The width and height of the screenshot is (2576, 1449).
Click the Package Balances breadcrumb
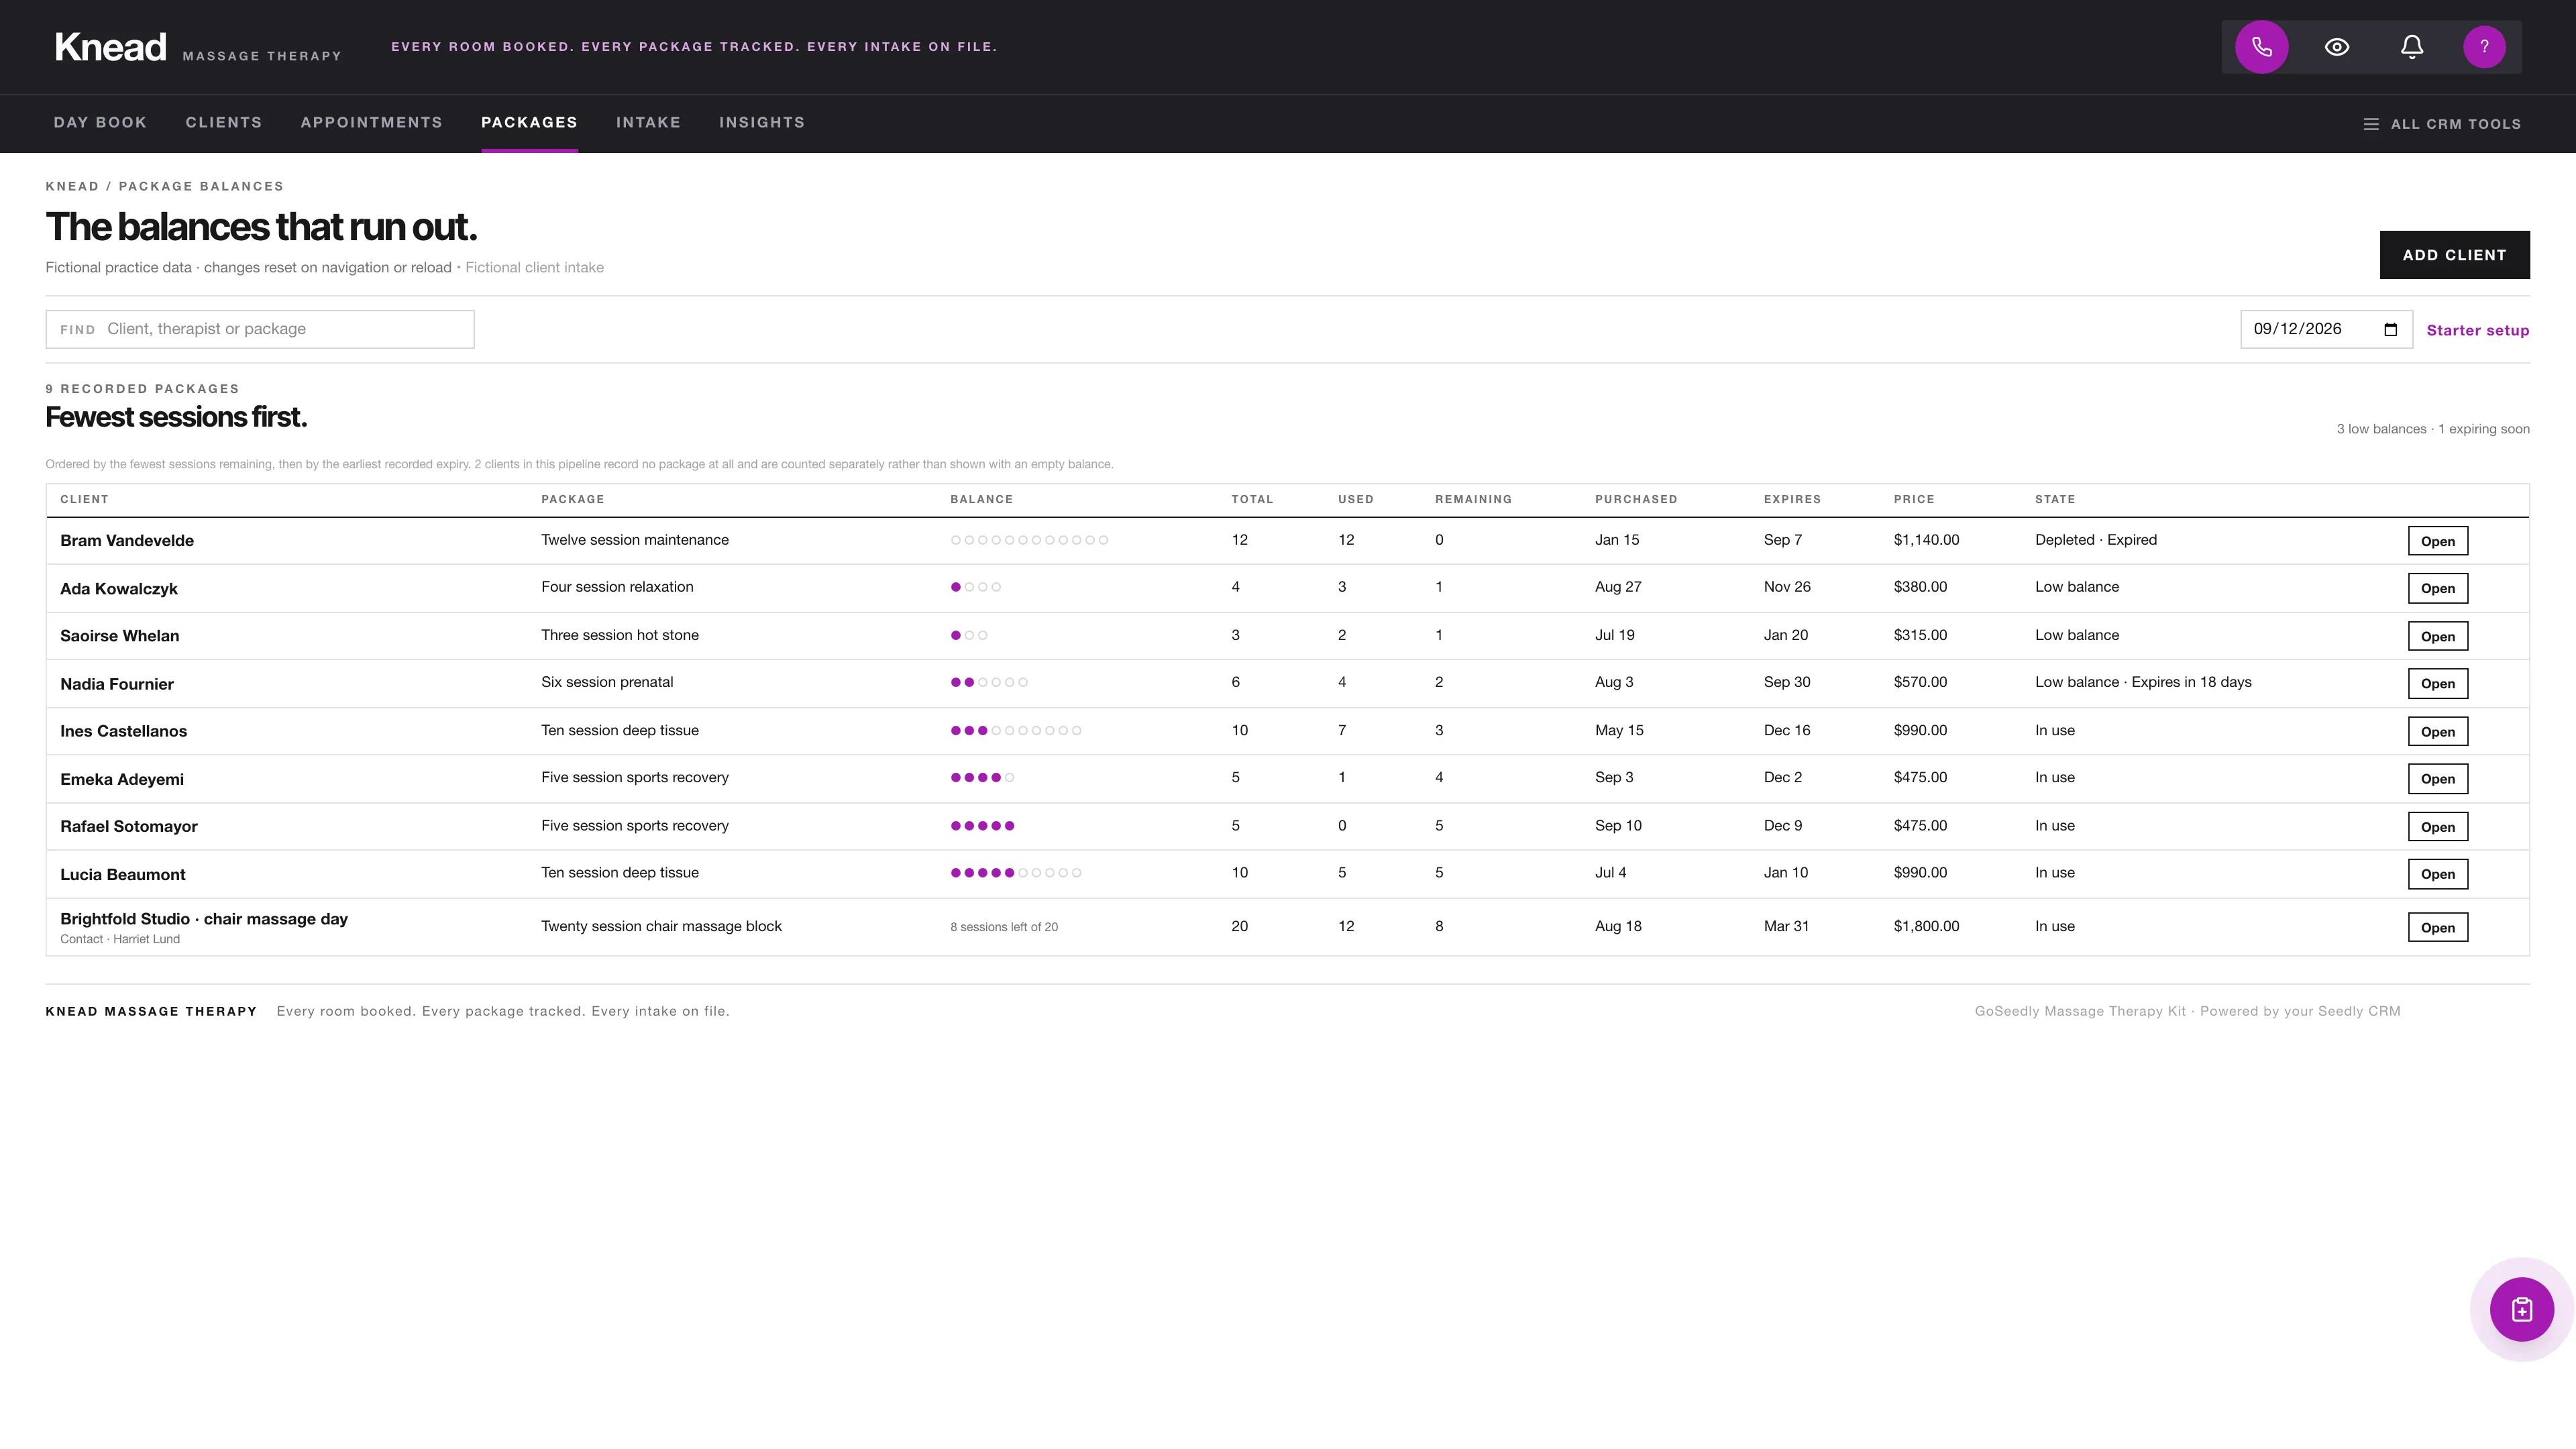pyautogui.click(x=201, y=186)
